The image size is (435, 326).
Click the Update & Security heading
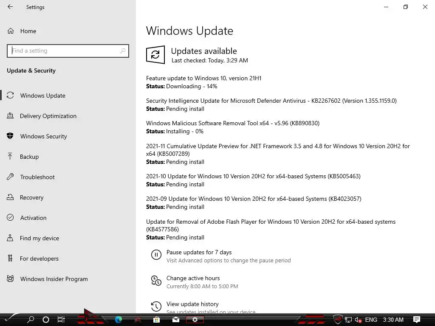pyautogui.click(x=31, y=70)
